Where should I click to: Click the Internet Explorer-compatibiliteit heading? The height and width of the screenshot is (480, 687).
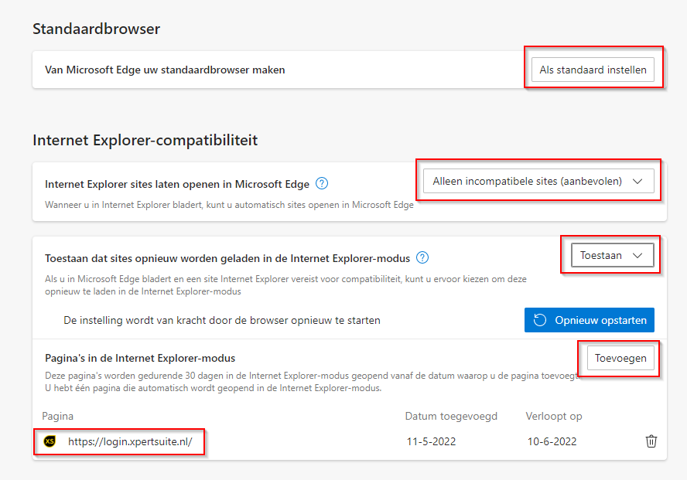[145, 140]
